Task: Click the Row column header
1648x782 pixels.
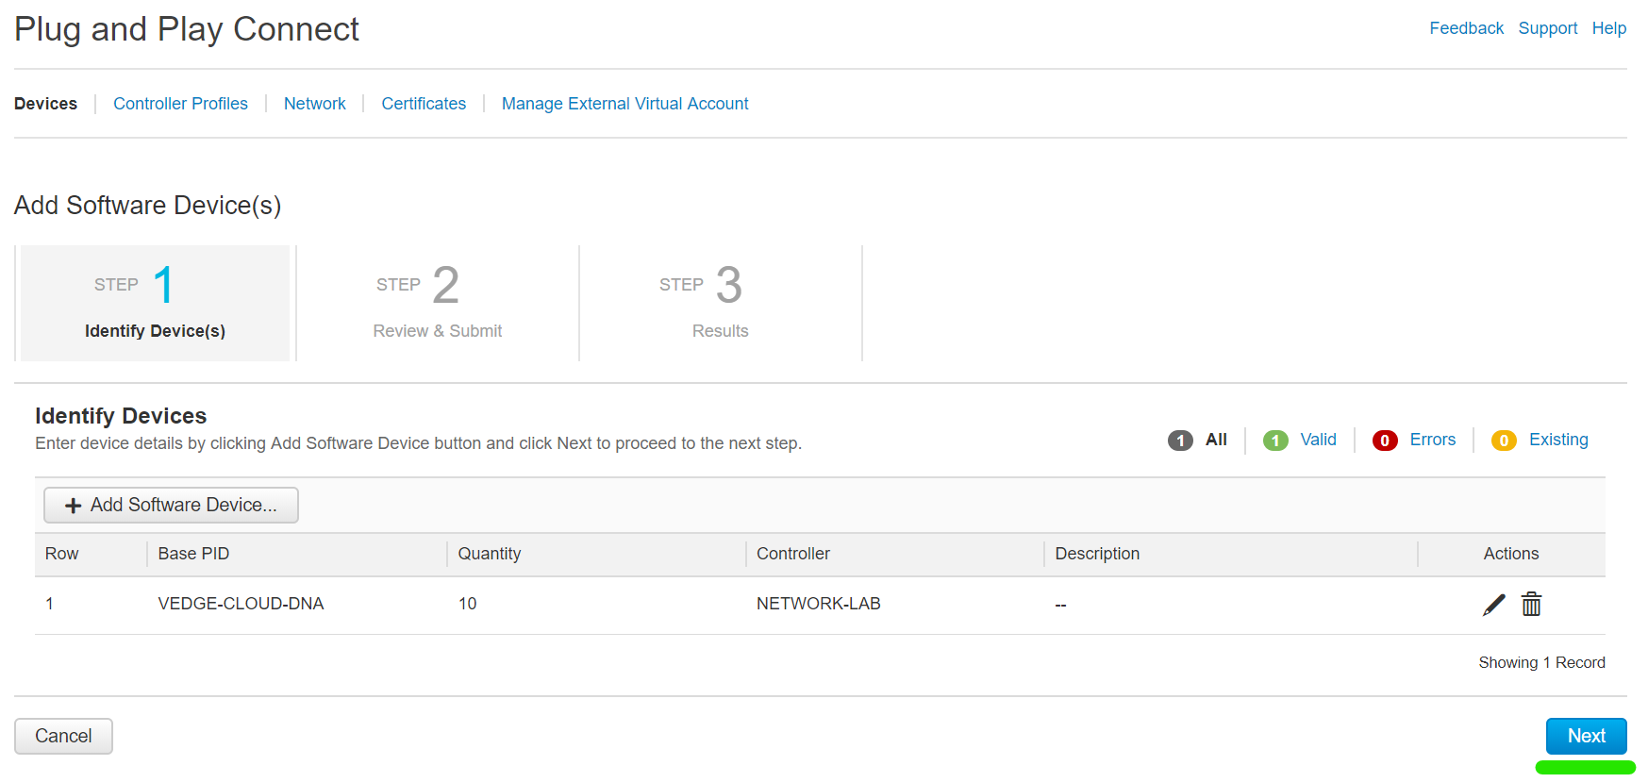Action: tap(61, 554)
